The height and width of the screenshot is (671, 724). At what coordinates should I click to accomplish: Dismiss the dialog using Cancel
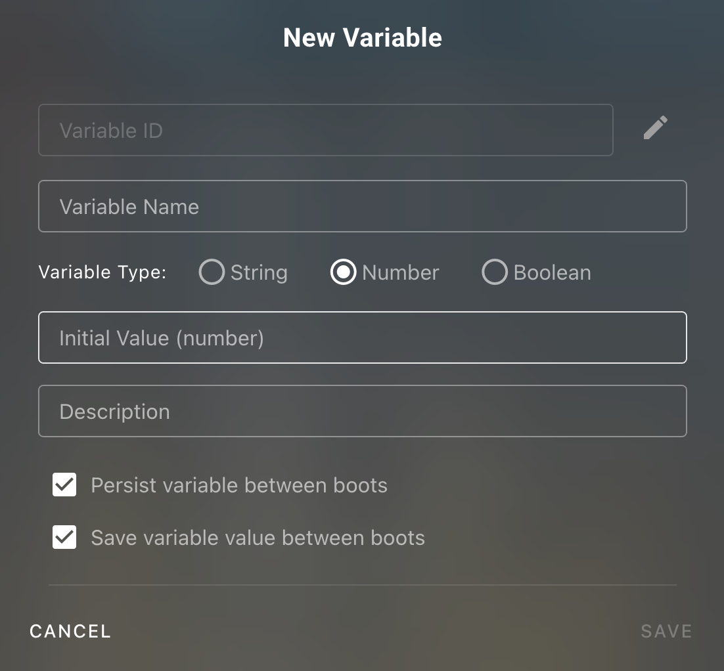pyautogui.click(x=70, y=631)
